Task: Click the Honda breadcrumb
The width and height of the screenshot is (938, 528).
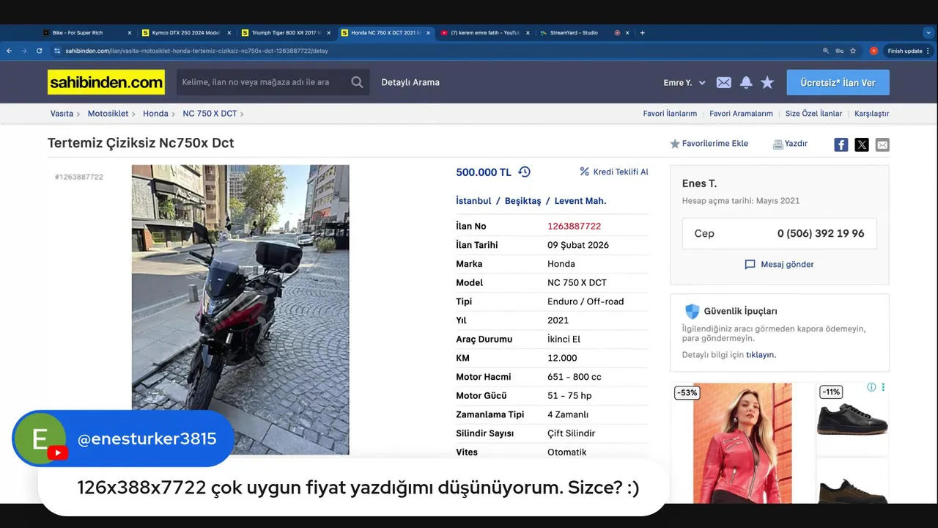Action: 155,114
